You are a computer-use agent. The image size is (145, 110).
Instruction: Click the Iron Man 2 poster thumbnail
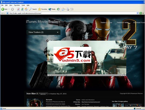pyautogui.click(x=35, y=103)
